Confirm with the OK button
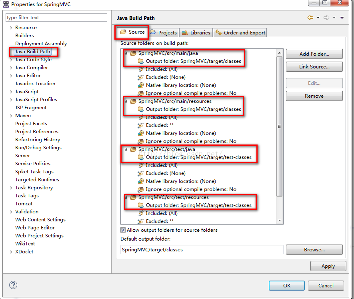Viewport: 354px width, 299px height. [287, 285]
